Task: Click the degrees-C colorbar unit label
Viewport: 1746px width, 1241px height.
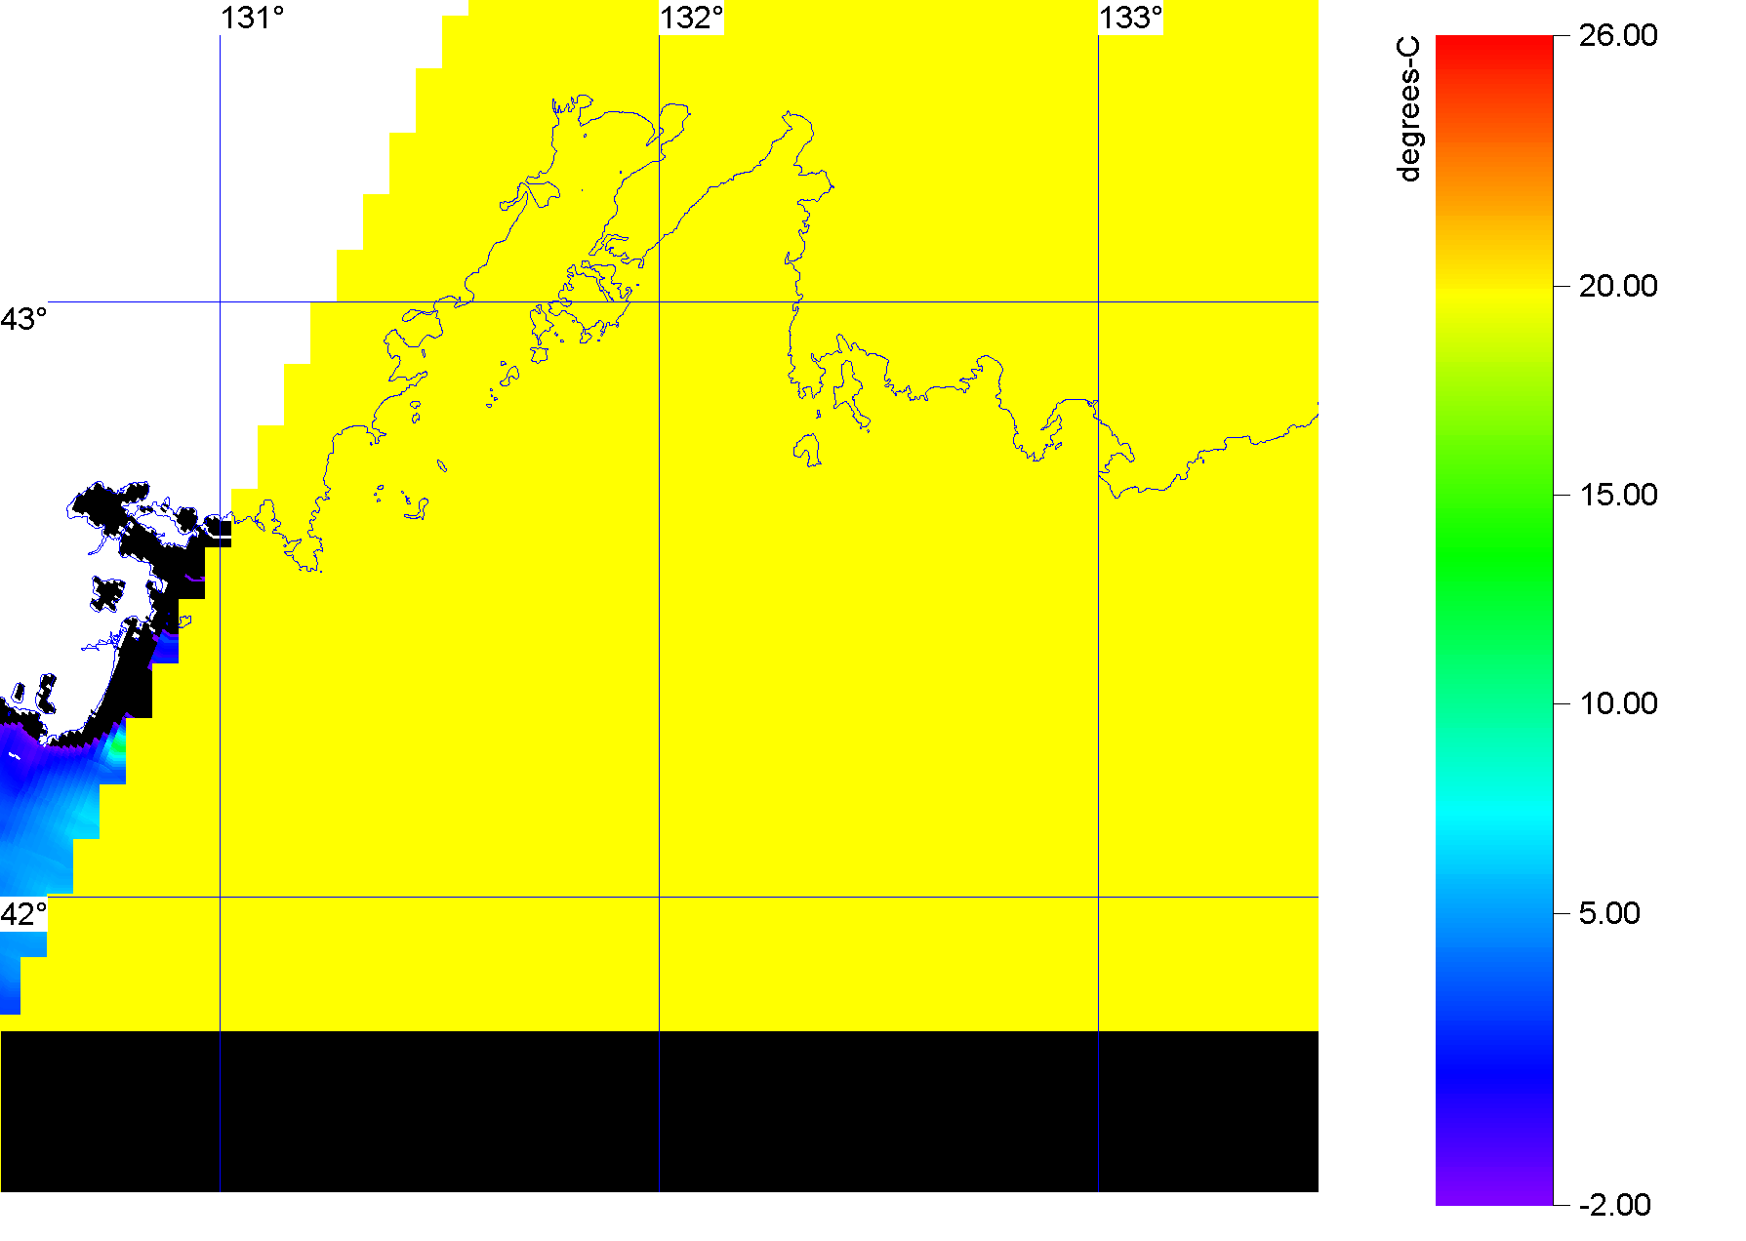Action: click(x=1409, y=109)
